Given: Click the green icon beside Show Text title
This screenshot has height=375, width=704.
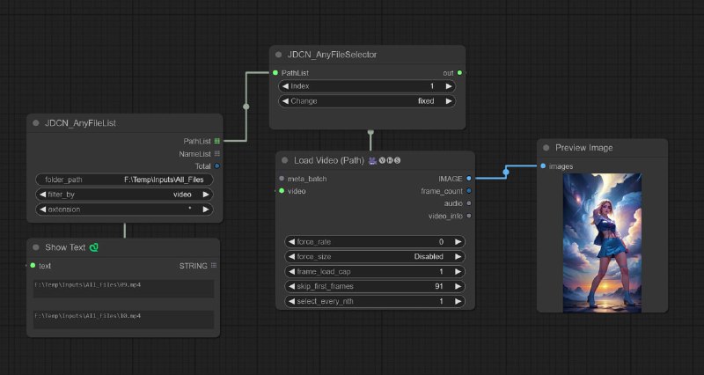Looking at the screenshot, I should (94, 247).
